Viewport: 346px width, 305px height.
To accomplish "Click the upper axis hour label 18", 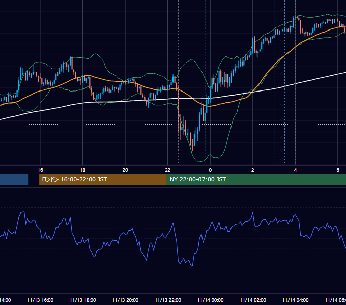I will coord(82,170).
